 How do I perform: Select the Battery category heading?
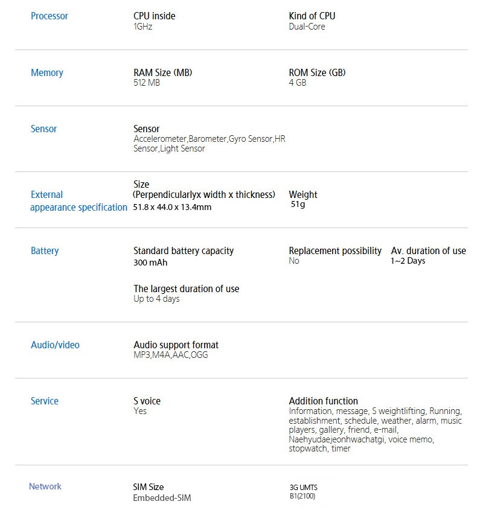point(45,251)
